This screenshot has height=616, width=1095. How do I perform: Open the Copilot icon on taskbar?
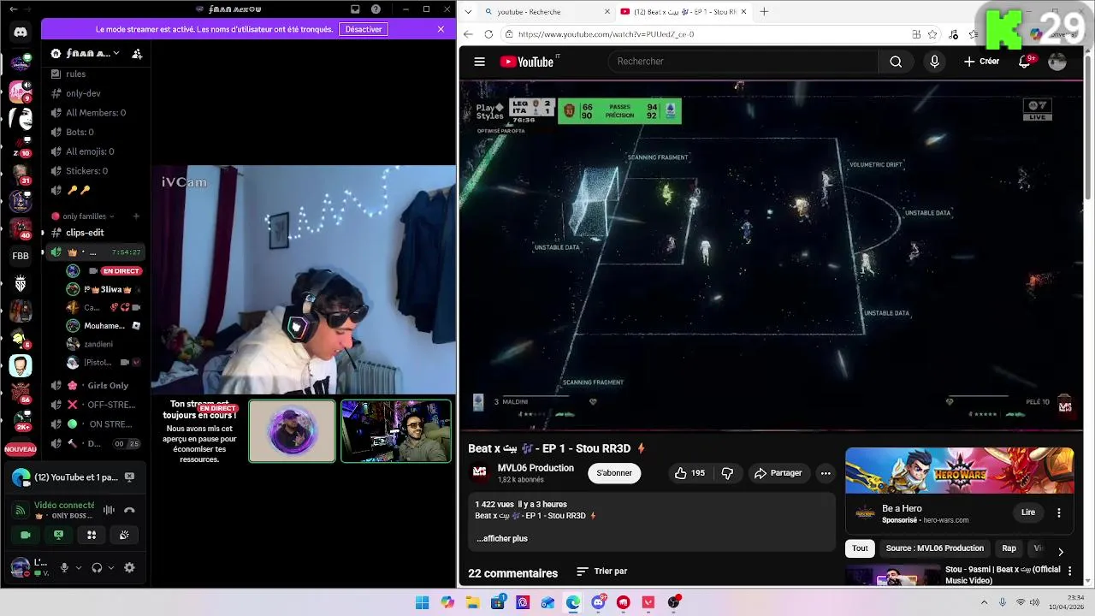(447, 602)
